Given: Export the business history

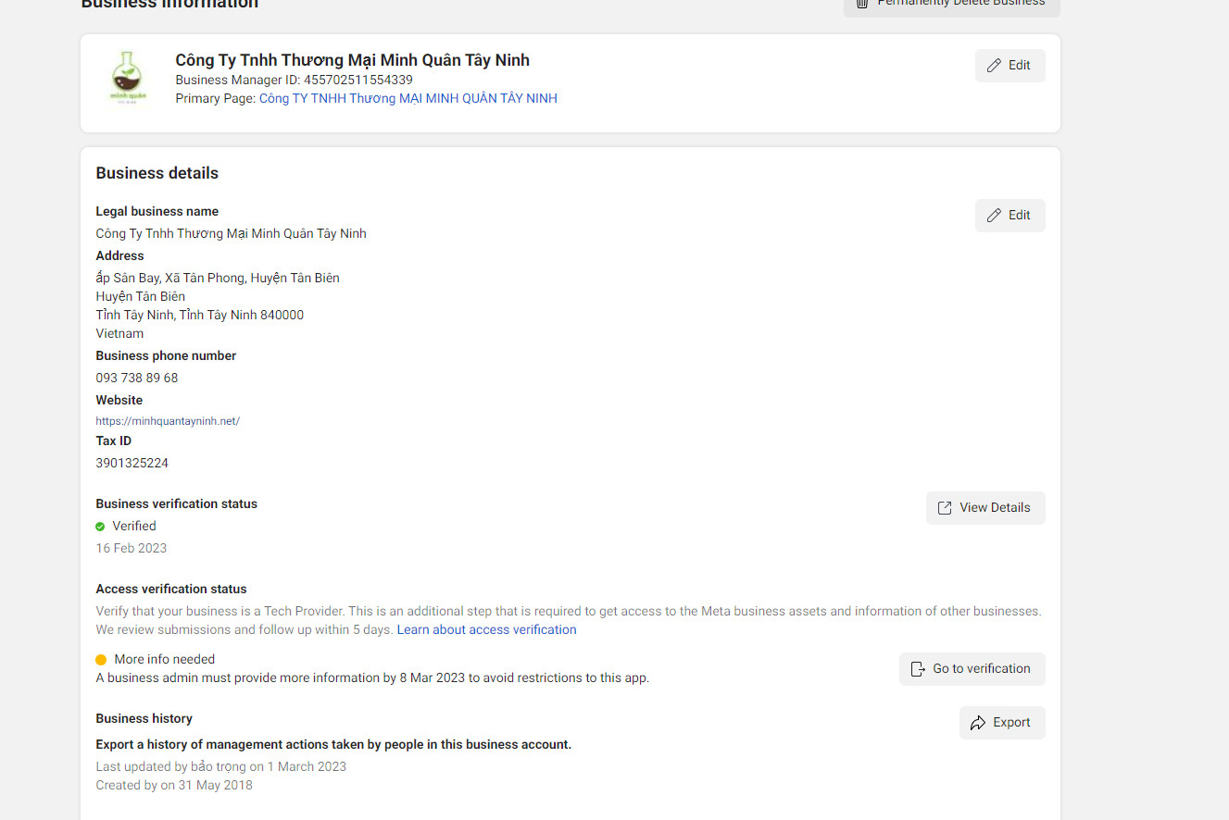Looking at the screenshot, I should (1002, 723).
